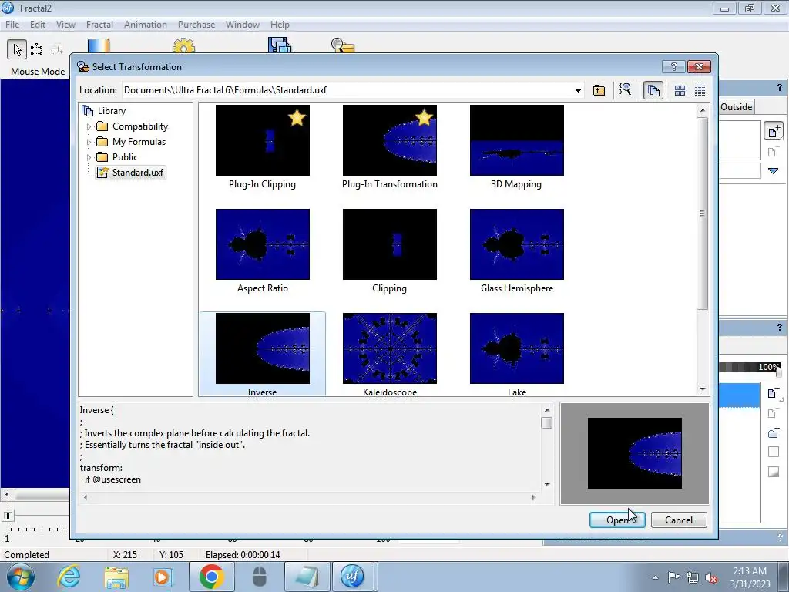Screen dimensions: 789x592
Task: Click the Inverse preview image
Action: (635, 453)
